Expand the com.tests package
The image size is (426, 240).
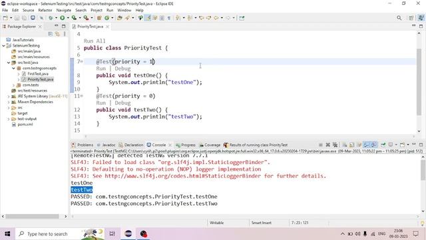click(13, 85)
